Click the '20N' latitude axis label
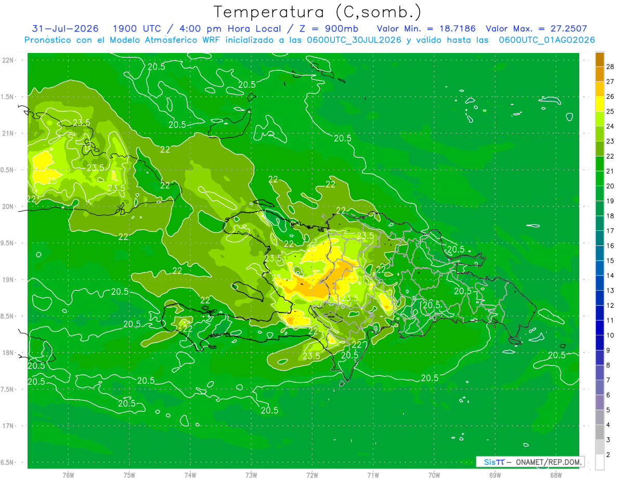The height and width of the screenshot is (482, 624). (9, 206)
